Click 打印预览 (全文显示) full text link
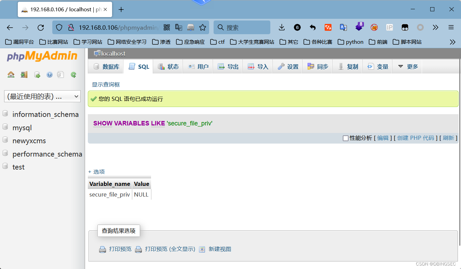Screen dimensions: 461x269 pyautogui.click(x=170, y=249)
